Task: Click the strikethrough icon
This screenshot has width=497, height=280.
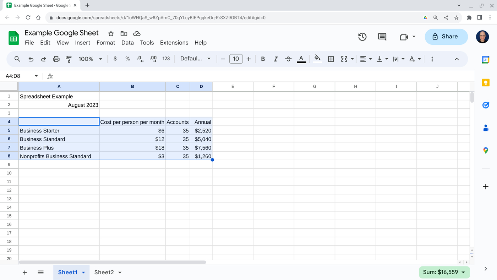Action: click(x=288, y=59)
